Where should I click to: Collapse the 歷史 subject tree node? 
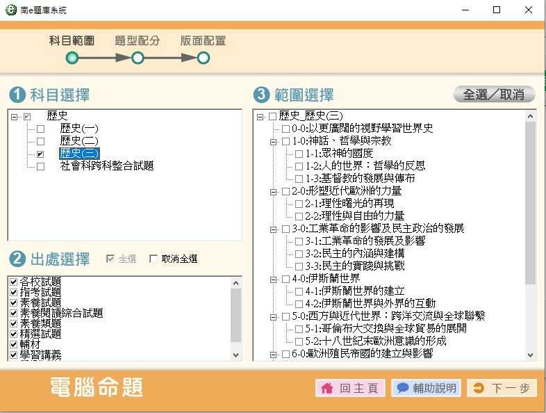(x=14, y=117)
